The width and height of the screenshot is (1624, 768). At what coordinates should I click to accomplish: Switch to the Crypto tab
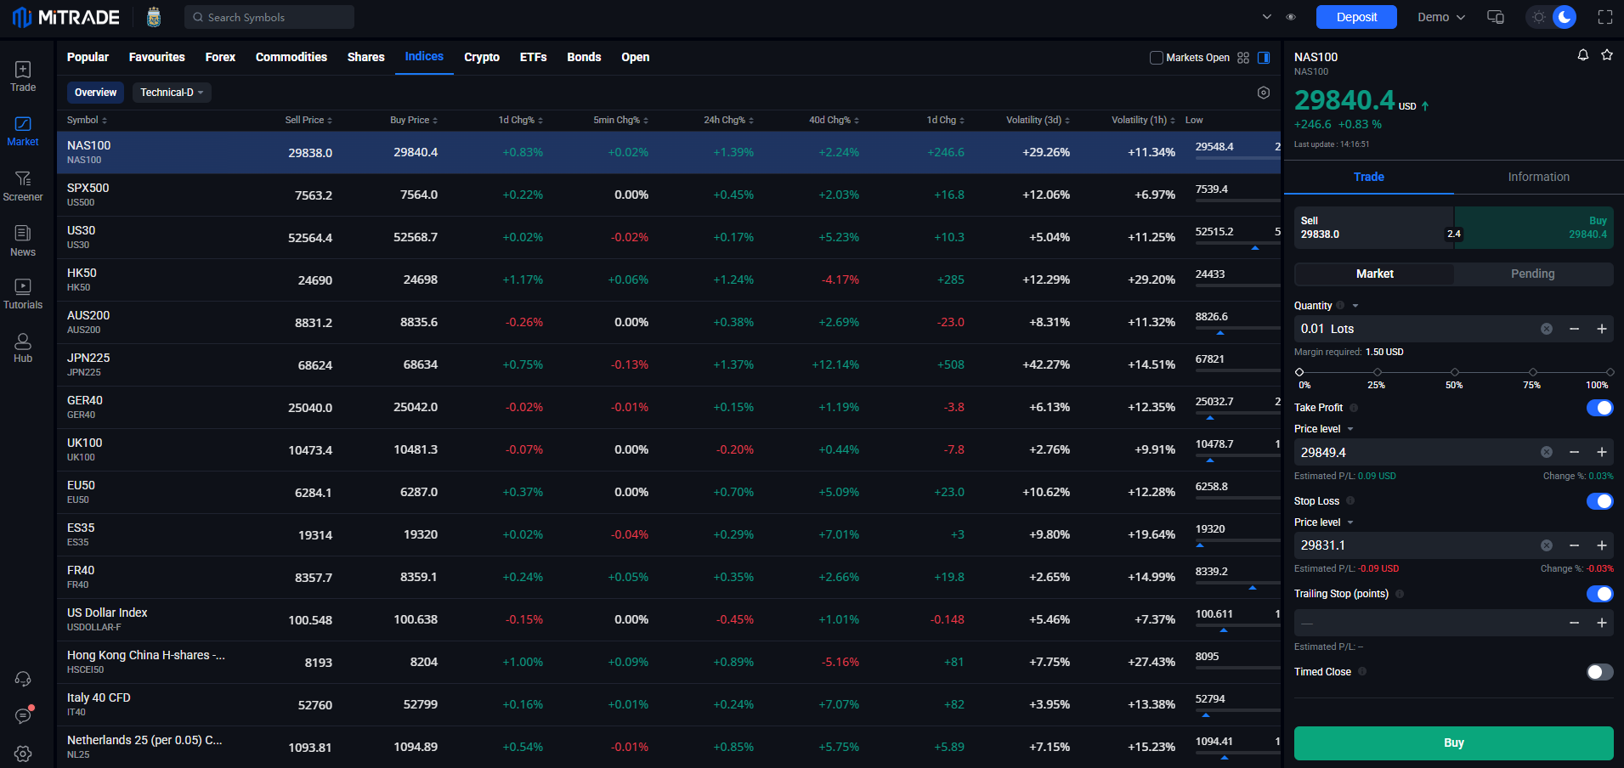pyautogui.click(x=482, y=57)
